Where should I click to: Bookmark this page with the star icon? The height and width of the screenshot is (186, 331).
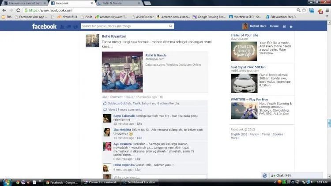click(304, 10)
